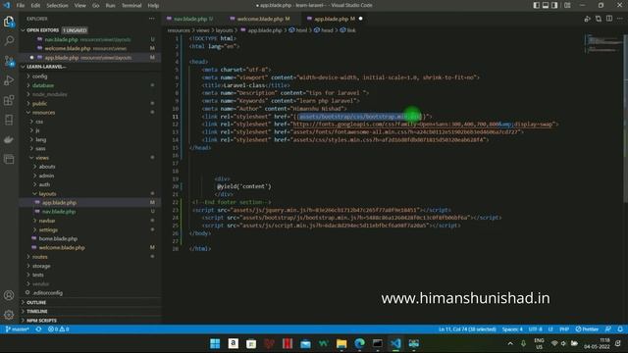Expand the public folder
This screenshot has height=353, width=628.
[x=39, y=103]
